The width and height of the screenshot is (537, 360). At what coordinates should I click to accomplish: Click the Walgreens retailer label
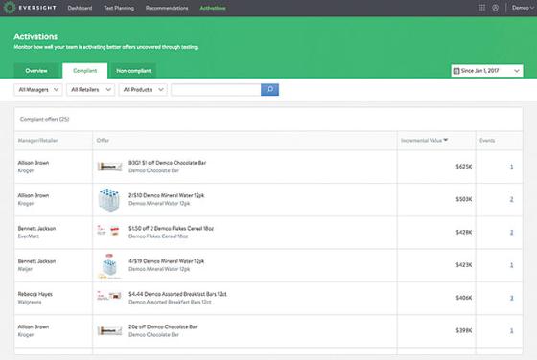click(x=30, y=302)
